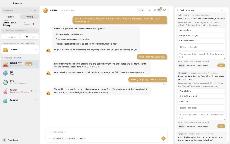This screenshot has height=144, width=230.
Task: Click the red alert badge on Fennel row
Action: pos(31,91)
